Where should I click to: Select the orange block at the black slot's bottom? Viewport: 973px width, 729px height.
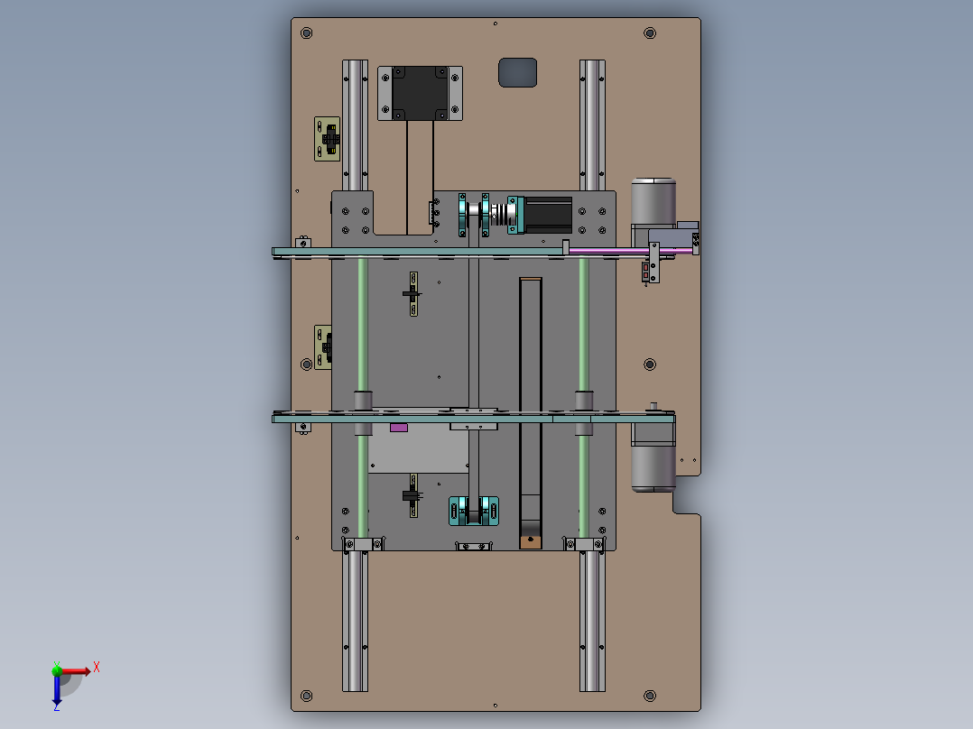click(531, 541)
